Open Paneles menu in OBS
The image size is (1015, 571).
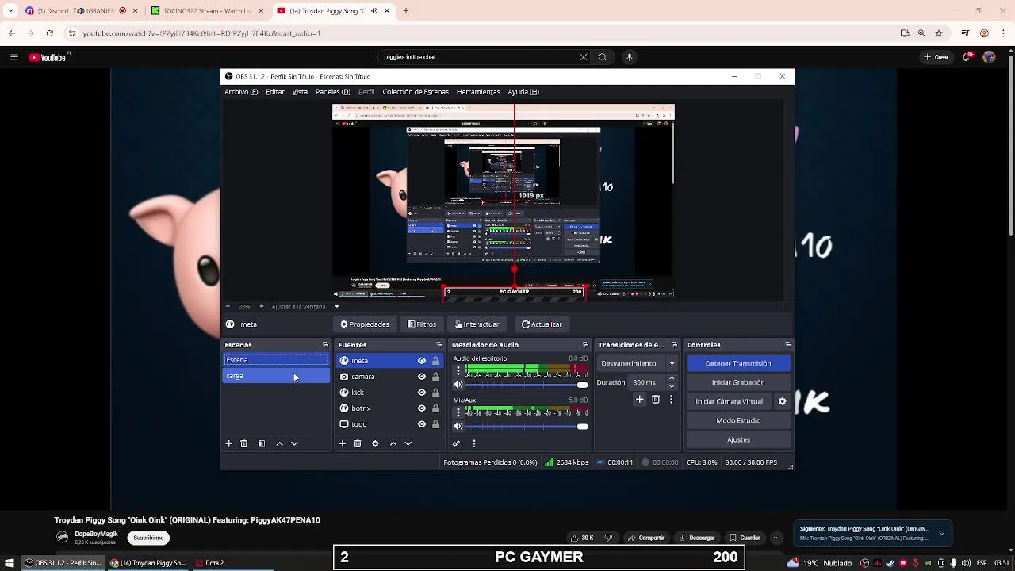[x=333, y=92]
